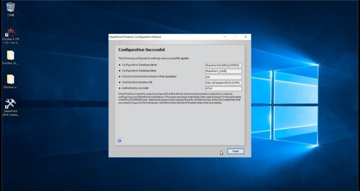
Task: Open the wizard help icon
Action: [119, 141]
